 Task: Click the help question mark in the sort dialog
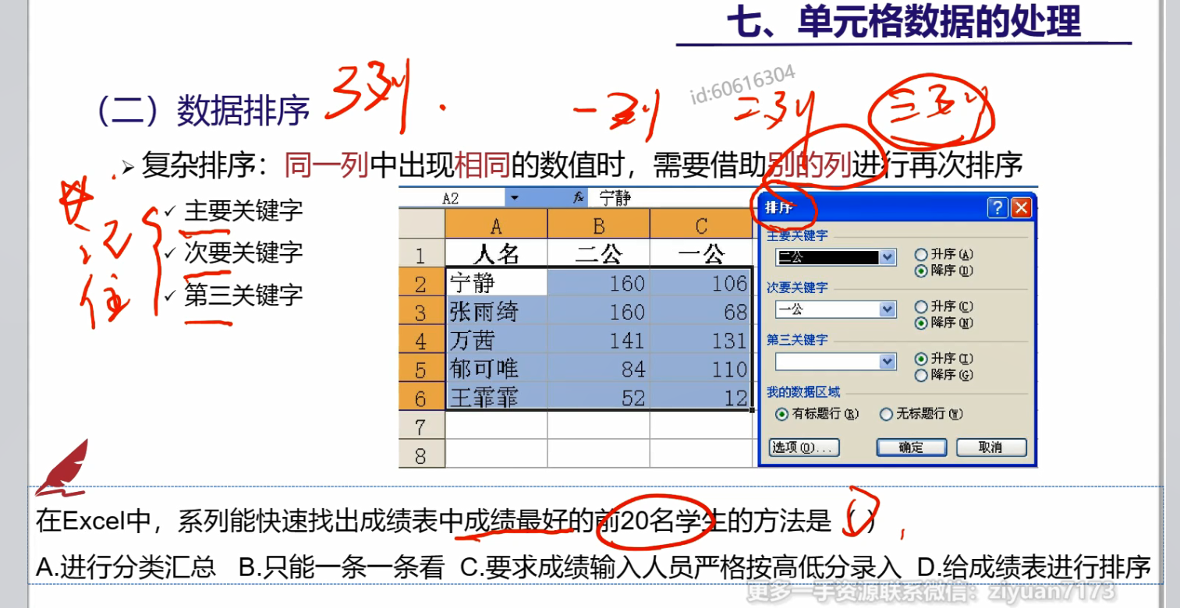998,208
